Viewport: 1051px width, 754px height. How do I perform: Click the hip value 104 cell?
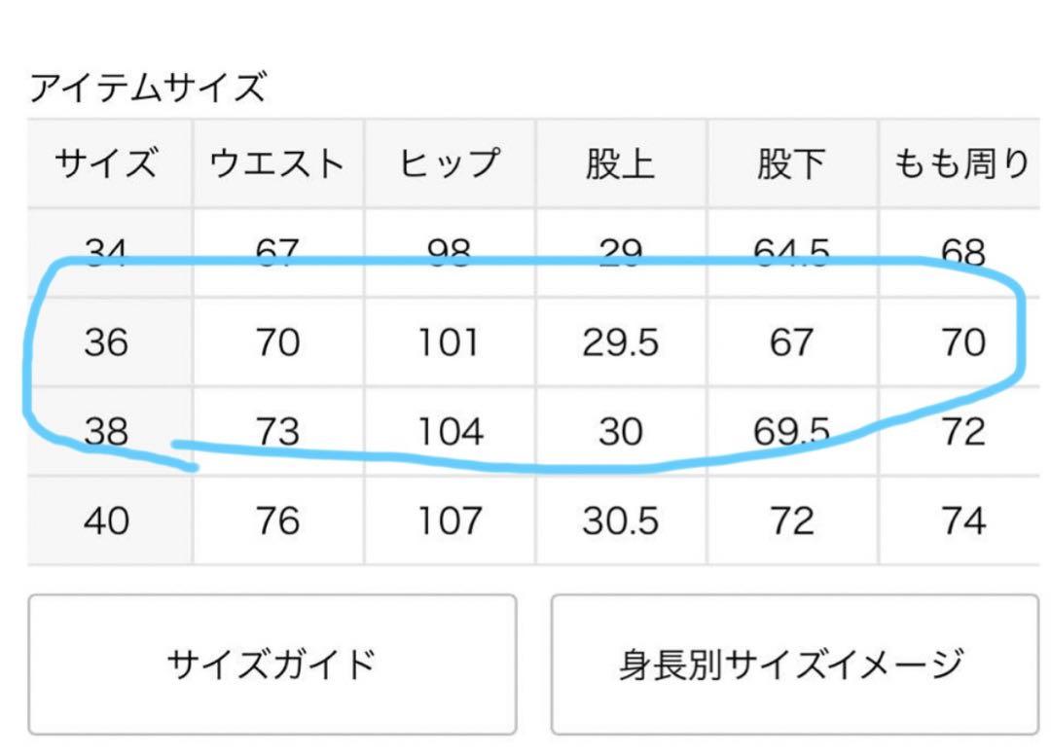pos(450,431)
